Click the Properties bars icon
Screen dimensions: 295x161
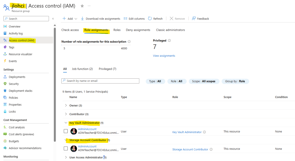click(5, 105)
